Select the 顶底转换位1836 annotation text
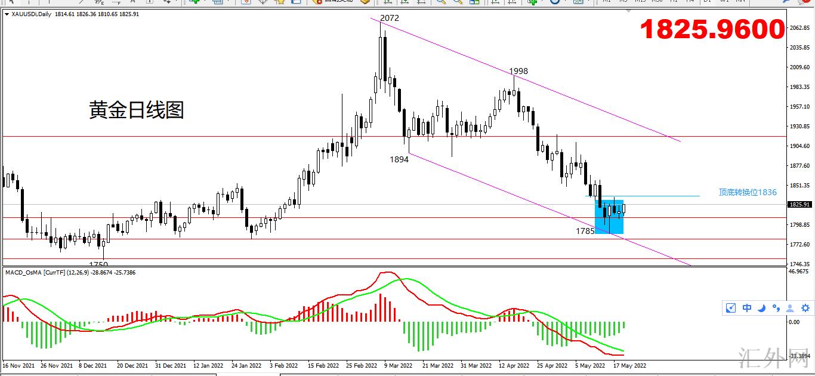The image size is (815, 376). [x=748, y=192]
